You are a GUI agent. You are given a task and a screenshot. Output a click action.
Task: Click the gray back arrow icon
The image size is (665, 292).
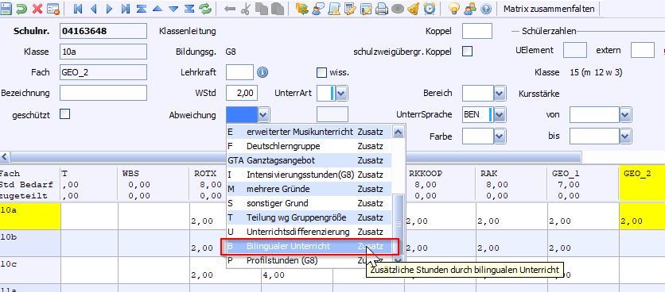tap(229, 9)
